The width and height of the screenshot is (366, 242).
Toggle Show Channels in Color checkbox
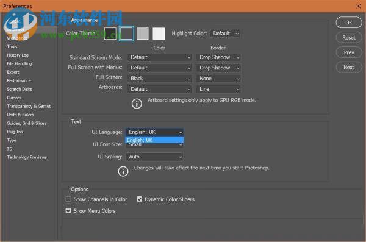(68, 199)
